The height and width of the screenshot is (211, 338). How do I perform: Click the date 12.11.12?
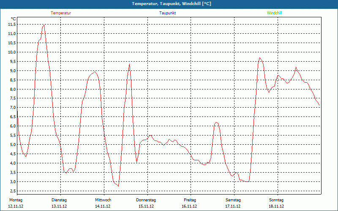16,206
